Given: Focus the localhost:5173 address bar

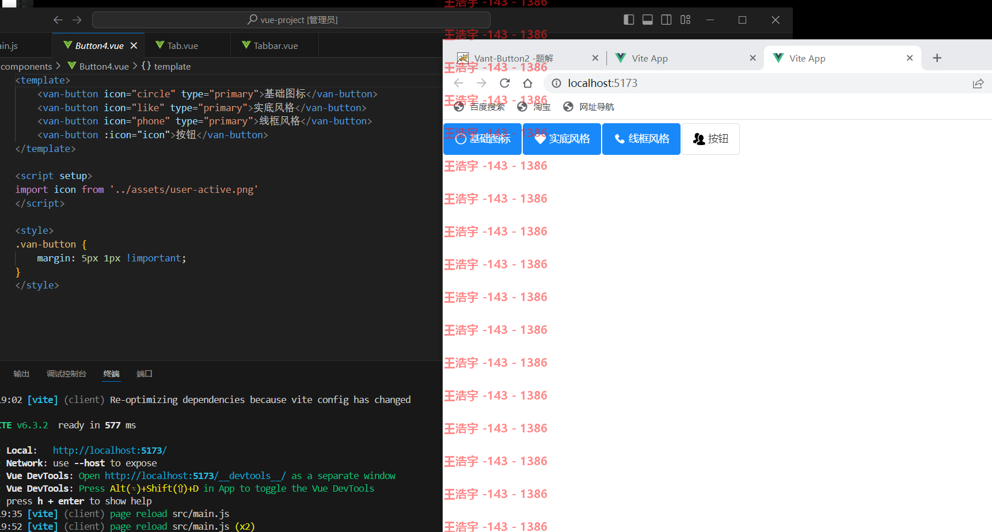Looking at the screenshot, I should pyautogui.click(x=766, y=83).
